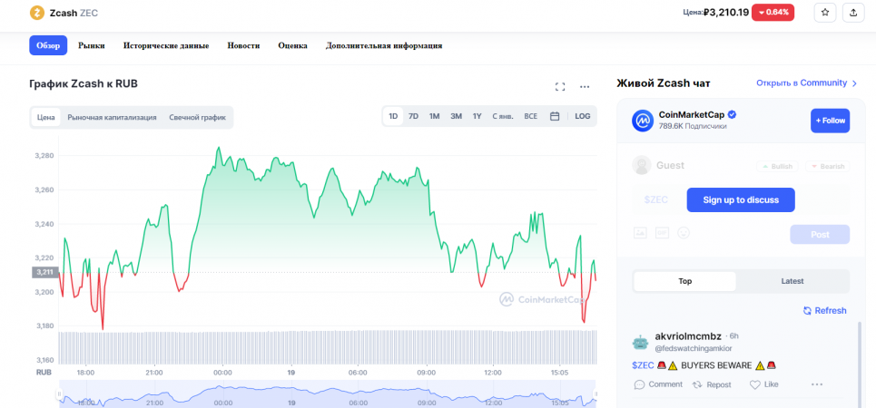876x408 pixels.
Task: Click График Zcash к RUB heading
Action: point(84,84)
